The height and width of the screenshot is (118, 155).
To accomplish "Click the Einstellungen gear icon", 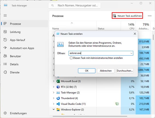I will pyautogui.click(x=5, y=113).
